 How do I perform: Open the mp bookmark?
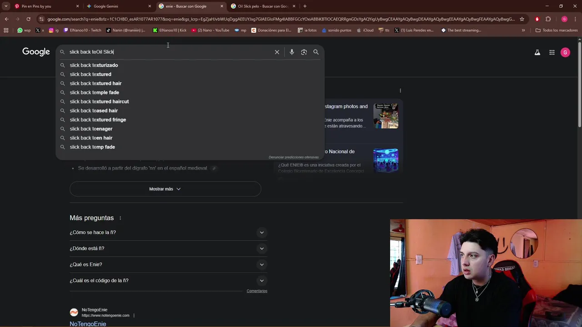241,30
